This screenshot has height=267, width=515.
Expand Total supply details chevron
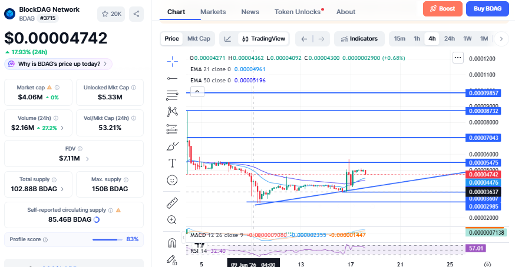(x=62, y=189)
